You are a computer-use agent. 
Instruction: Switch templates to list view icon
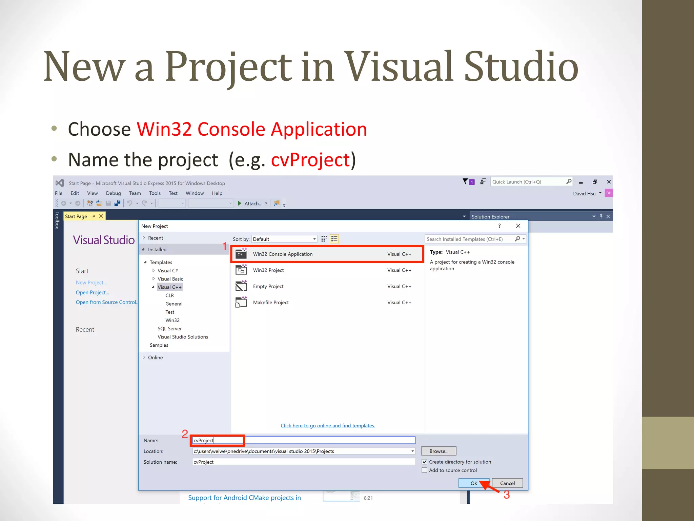click(334, 239)
